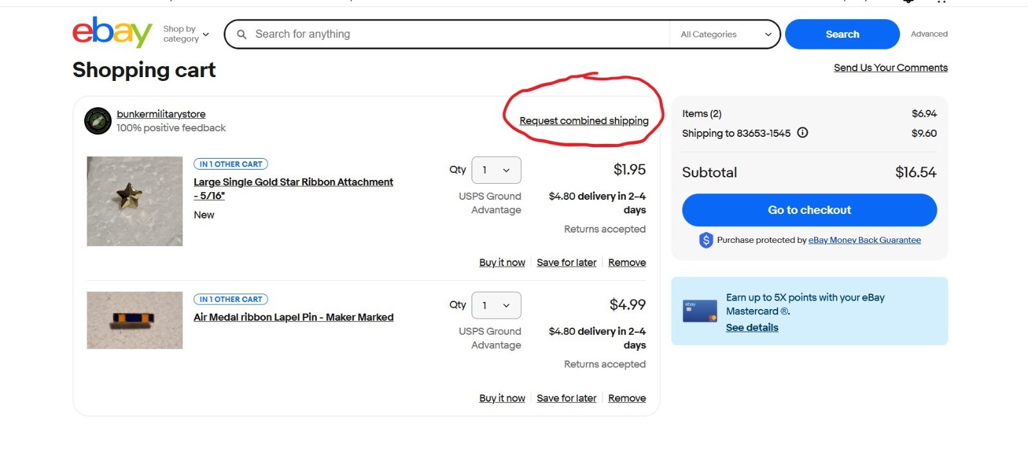Screen dimensions: 1028x453
Task: Save the Air Medal lapel pin for later
Action: (x=566, y=398)
